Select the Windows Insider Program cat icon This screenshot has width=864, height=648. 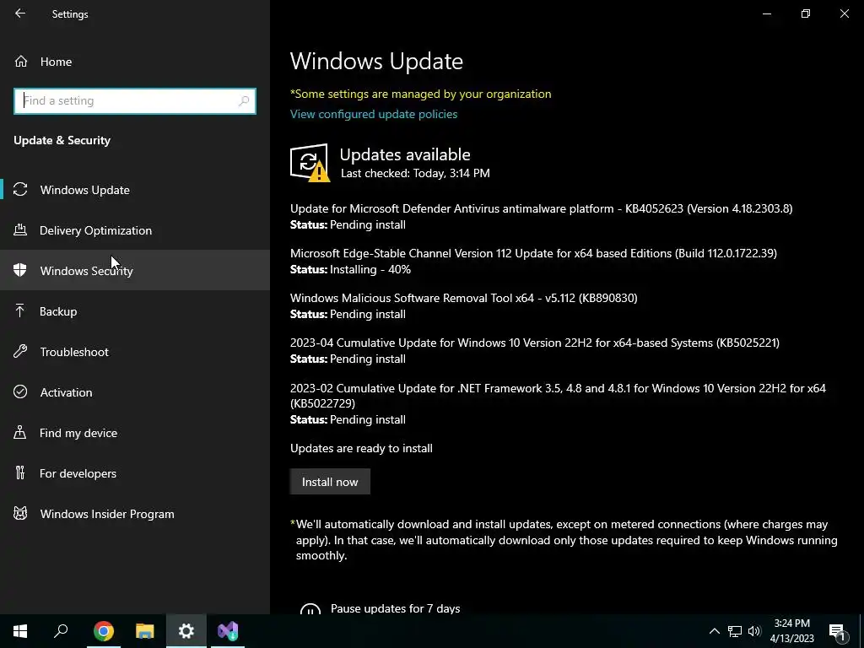pos(20,514)
